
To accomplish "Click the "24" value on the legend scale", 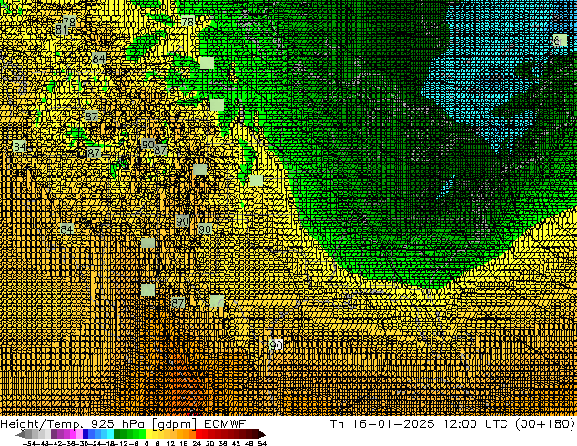I will (197, 444).
